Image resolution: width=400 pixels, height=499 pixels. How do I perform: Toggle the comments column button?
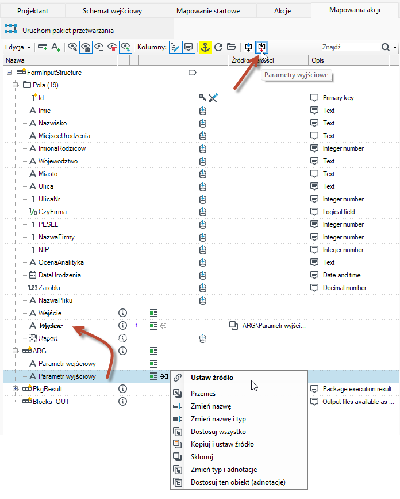point(189,47)
